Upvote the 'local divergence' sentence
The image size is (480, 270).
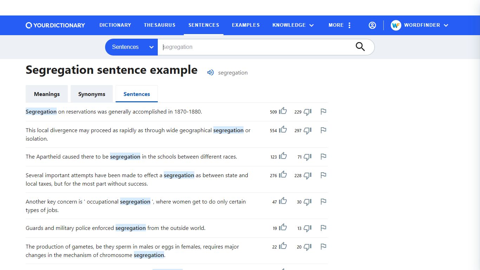pyautogui.click(x=283, y=130)
